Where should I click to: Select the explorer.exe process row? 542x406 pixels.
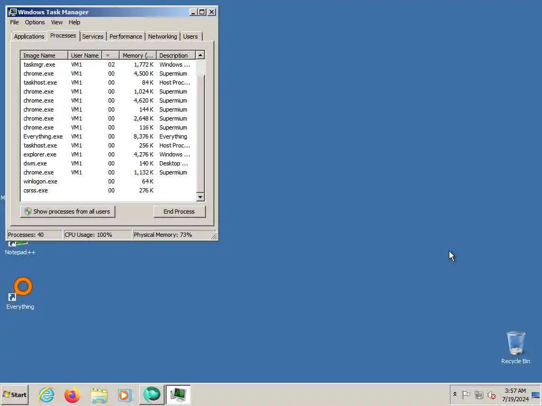pyautogui.click(x=108, y=154)
